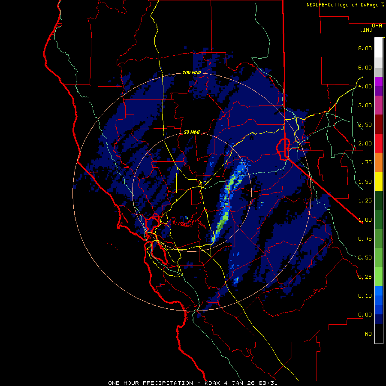Select the 1.25 legend value
386x386 pixels.
click(x=365, y=201)
